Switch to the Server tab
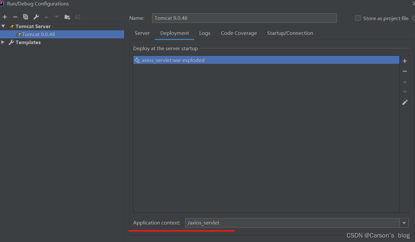 point(142,33)
